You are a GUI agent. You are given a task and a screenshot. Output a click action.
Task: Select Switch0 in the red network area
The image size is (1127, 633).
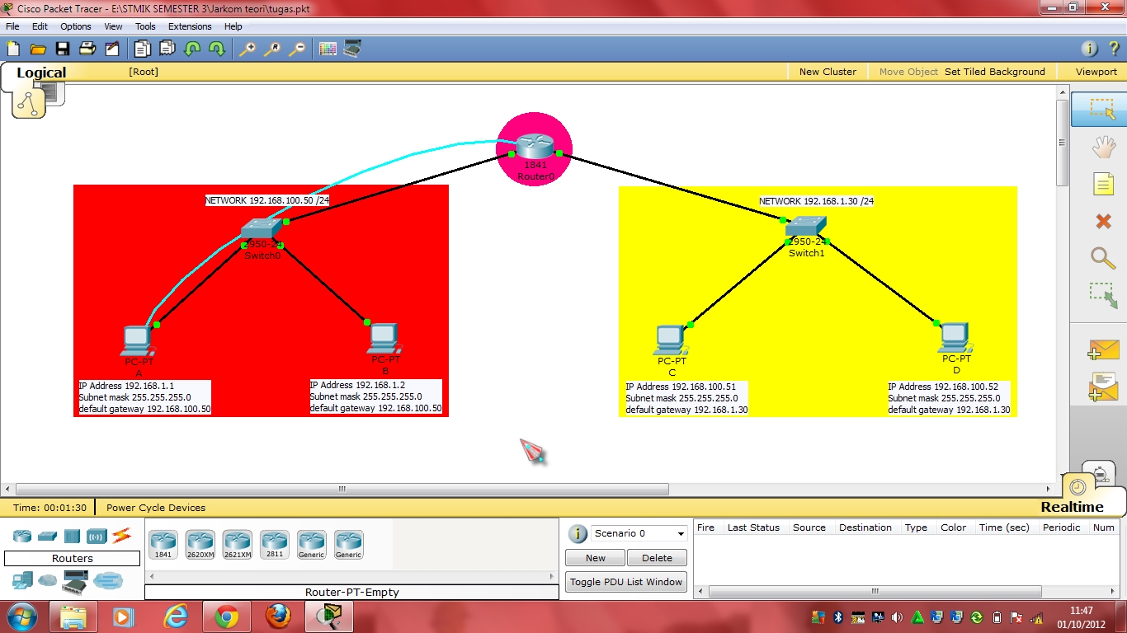point(262,230)
